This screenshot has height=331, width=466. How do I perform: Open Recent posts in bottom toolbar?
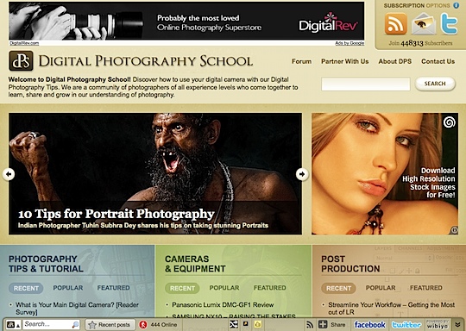coord(110,325)
